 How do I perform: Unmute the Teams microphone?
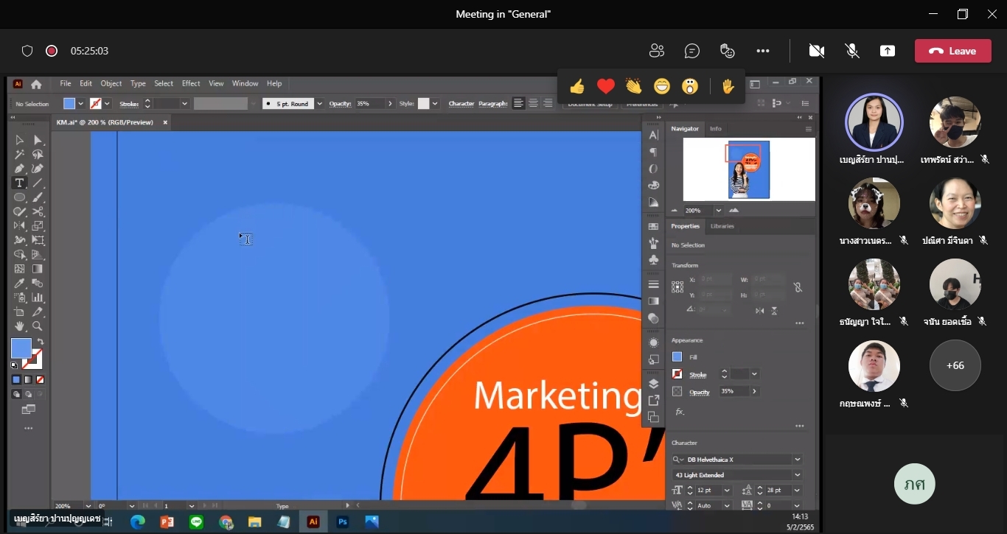tap(852, 51)
